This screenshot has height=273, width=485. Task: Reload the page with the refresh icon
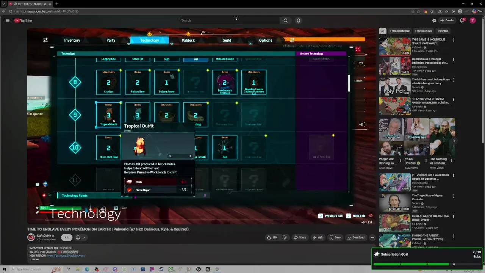[x=11, y=11]
